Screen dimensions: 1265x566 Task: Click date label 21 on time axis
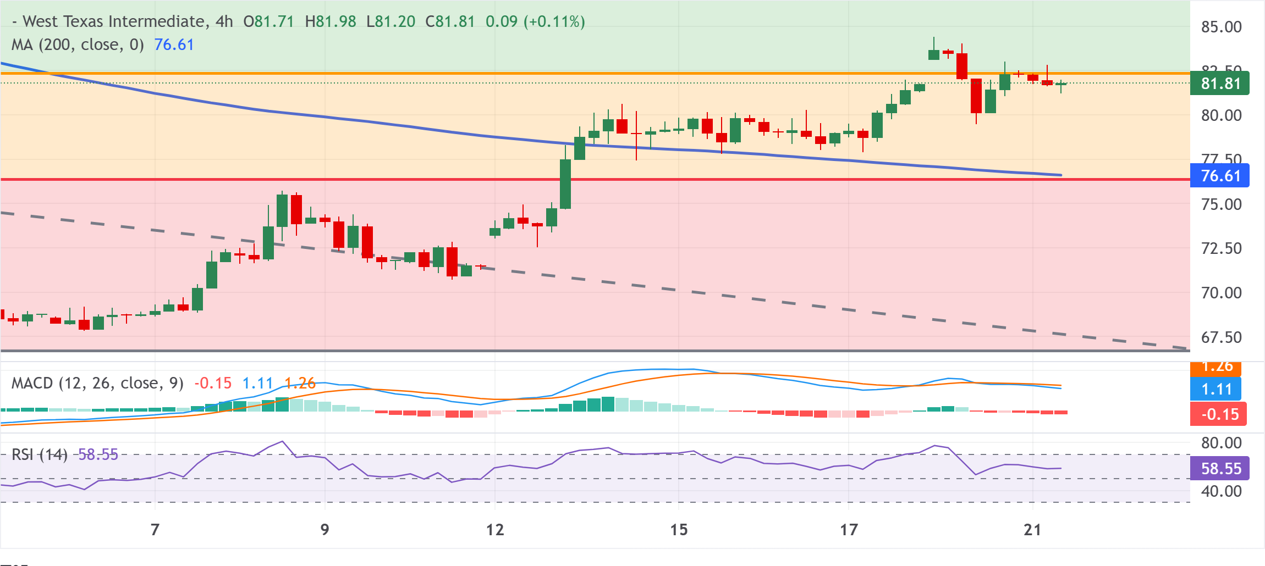click(x=1032, y=530)
